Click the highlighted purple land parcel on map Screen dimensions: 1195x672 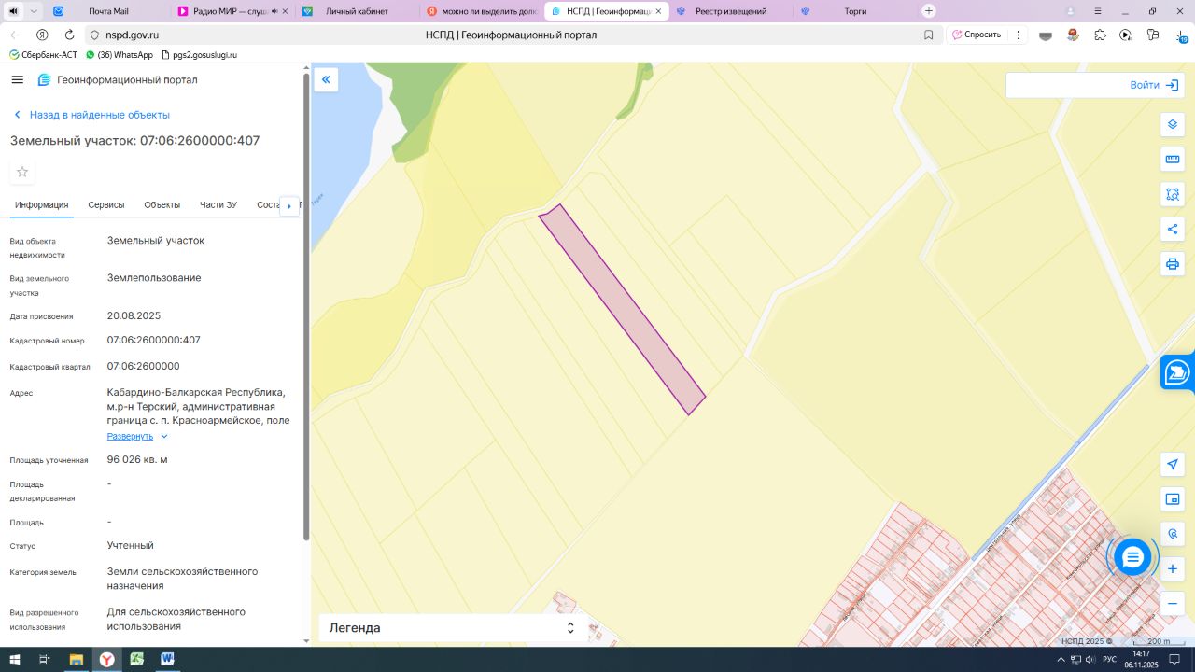(x=622, y=309)
